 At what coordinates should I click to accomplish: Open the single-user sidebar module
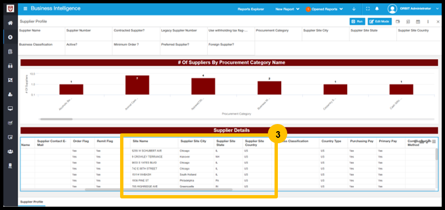pos(10,94)
